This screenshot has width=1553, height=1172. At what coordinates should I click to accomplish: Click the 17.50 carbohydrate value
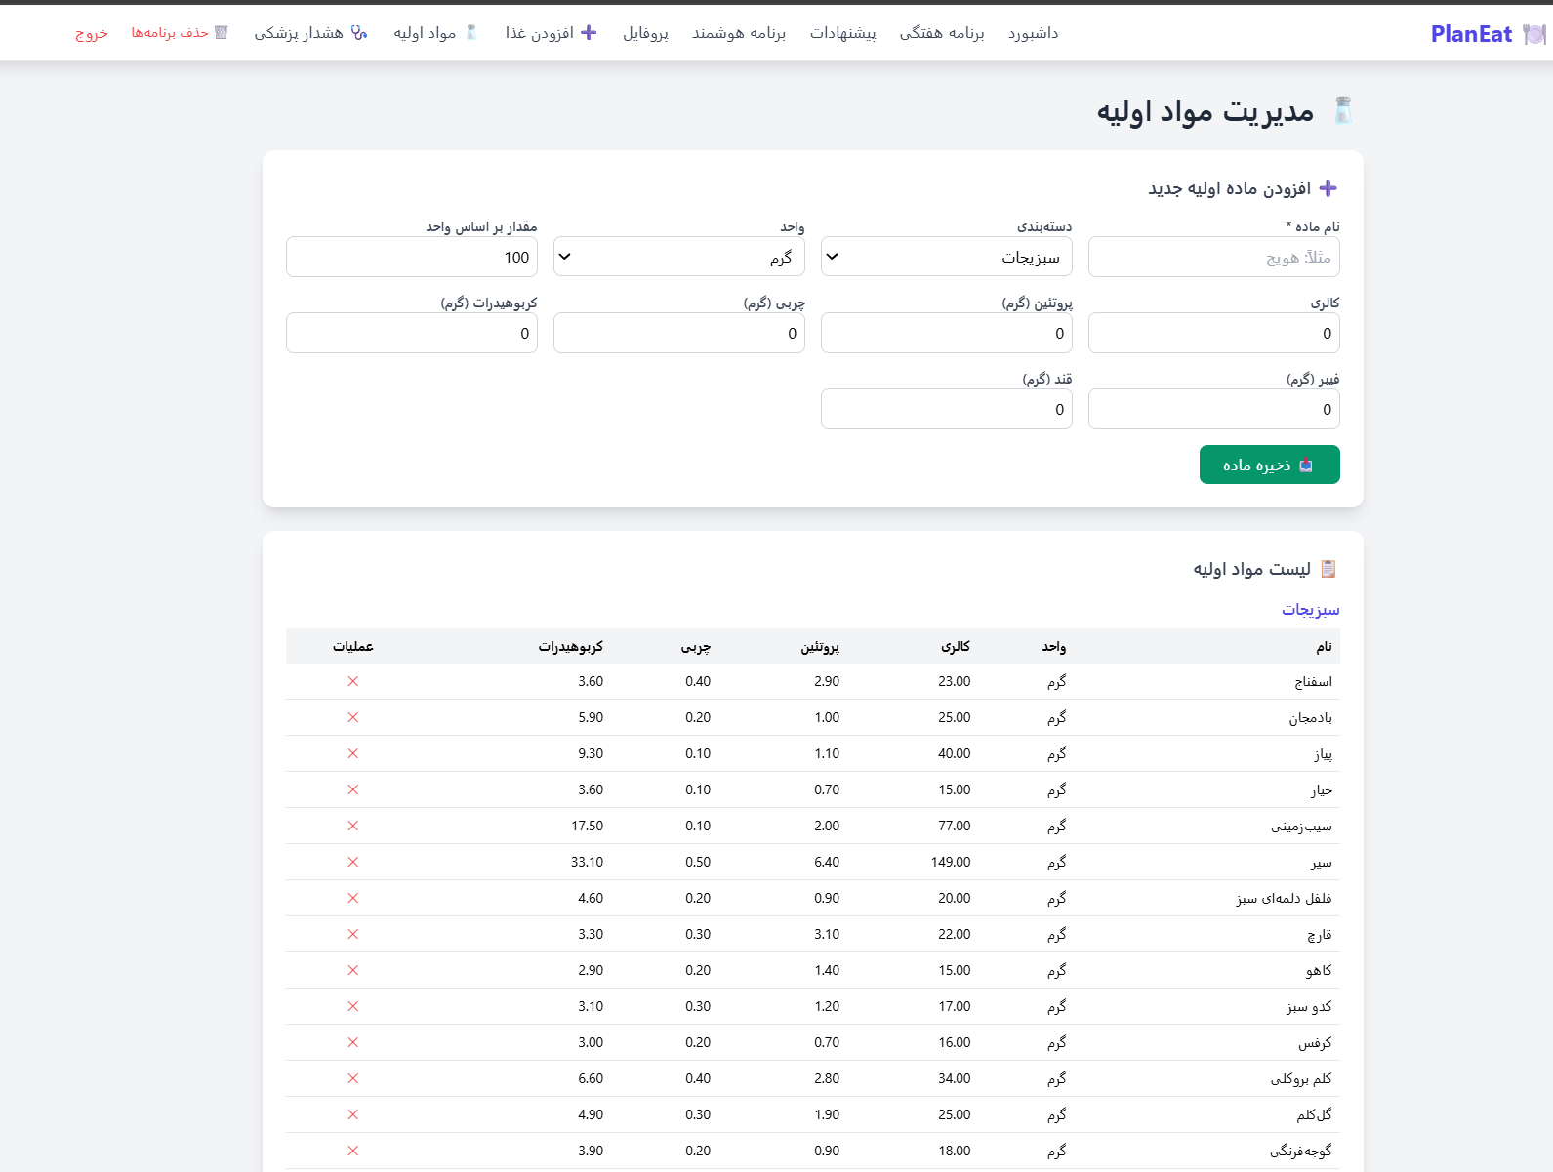coord(588,826)
